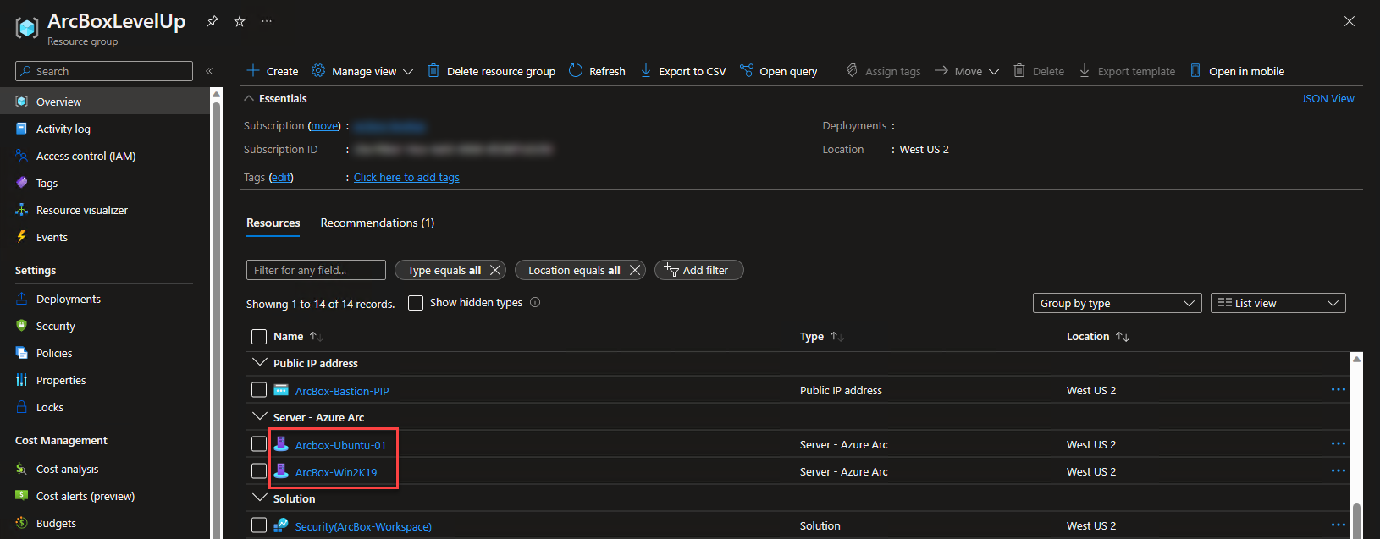Pin ArcBoxLevelUp to dashboard
Viewport: 1380px width, 539px height.
tap(213, 21)
